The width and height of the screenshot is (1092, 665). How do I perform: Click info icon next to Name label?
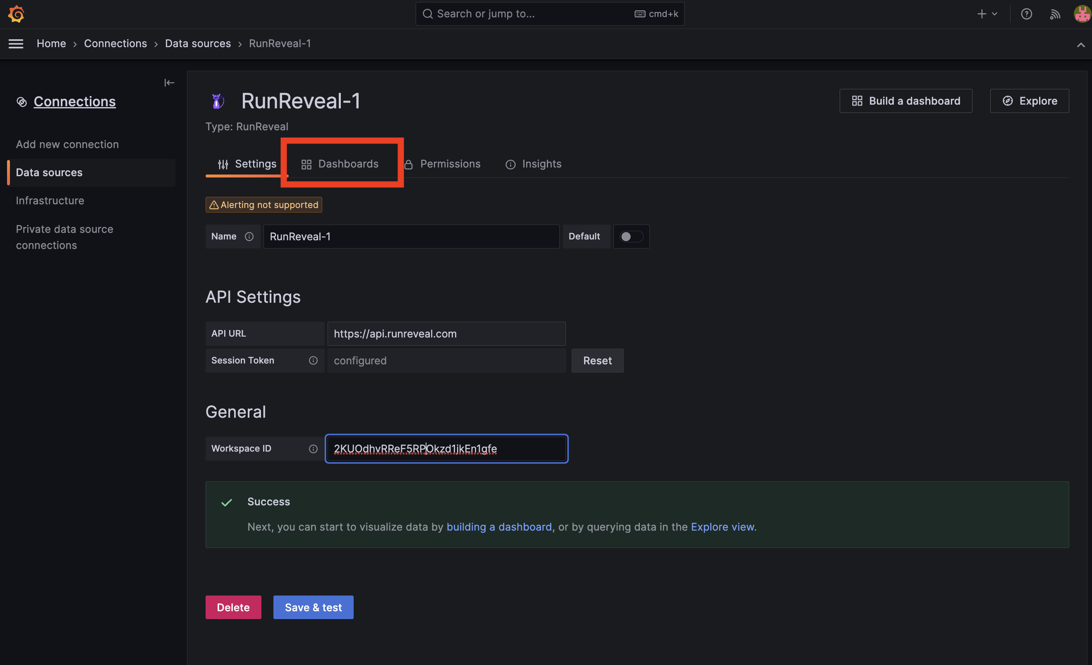coord(249,237)
